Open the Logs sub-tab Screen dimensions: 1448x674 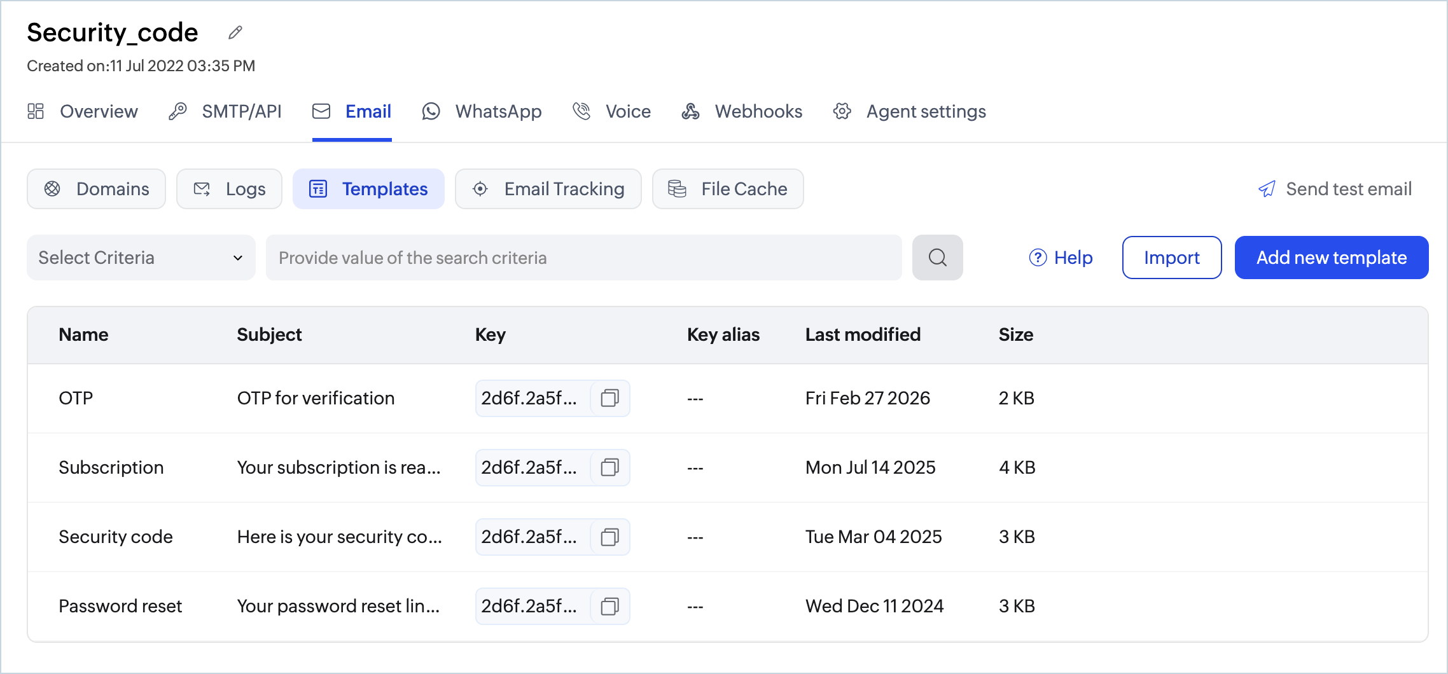[x=229, y=189]
